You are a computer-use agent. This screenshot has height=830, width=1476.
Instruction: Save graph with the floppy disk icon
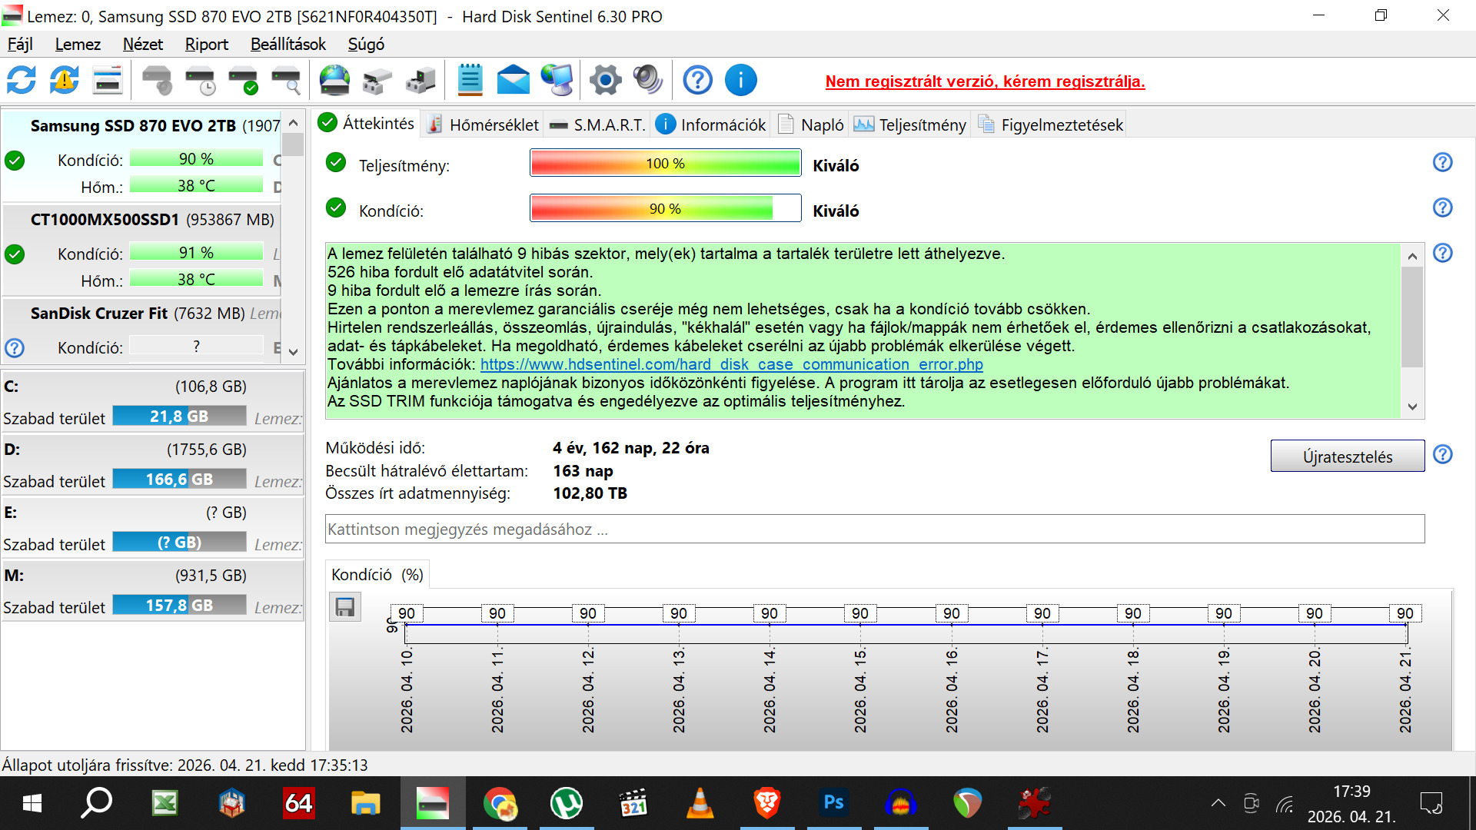click(x=345, y=607)
